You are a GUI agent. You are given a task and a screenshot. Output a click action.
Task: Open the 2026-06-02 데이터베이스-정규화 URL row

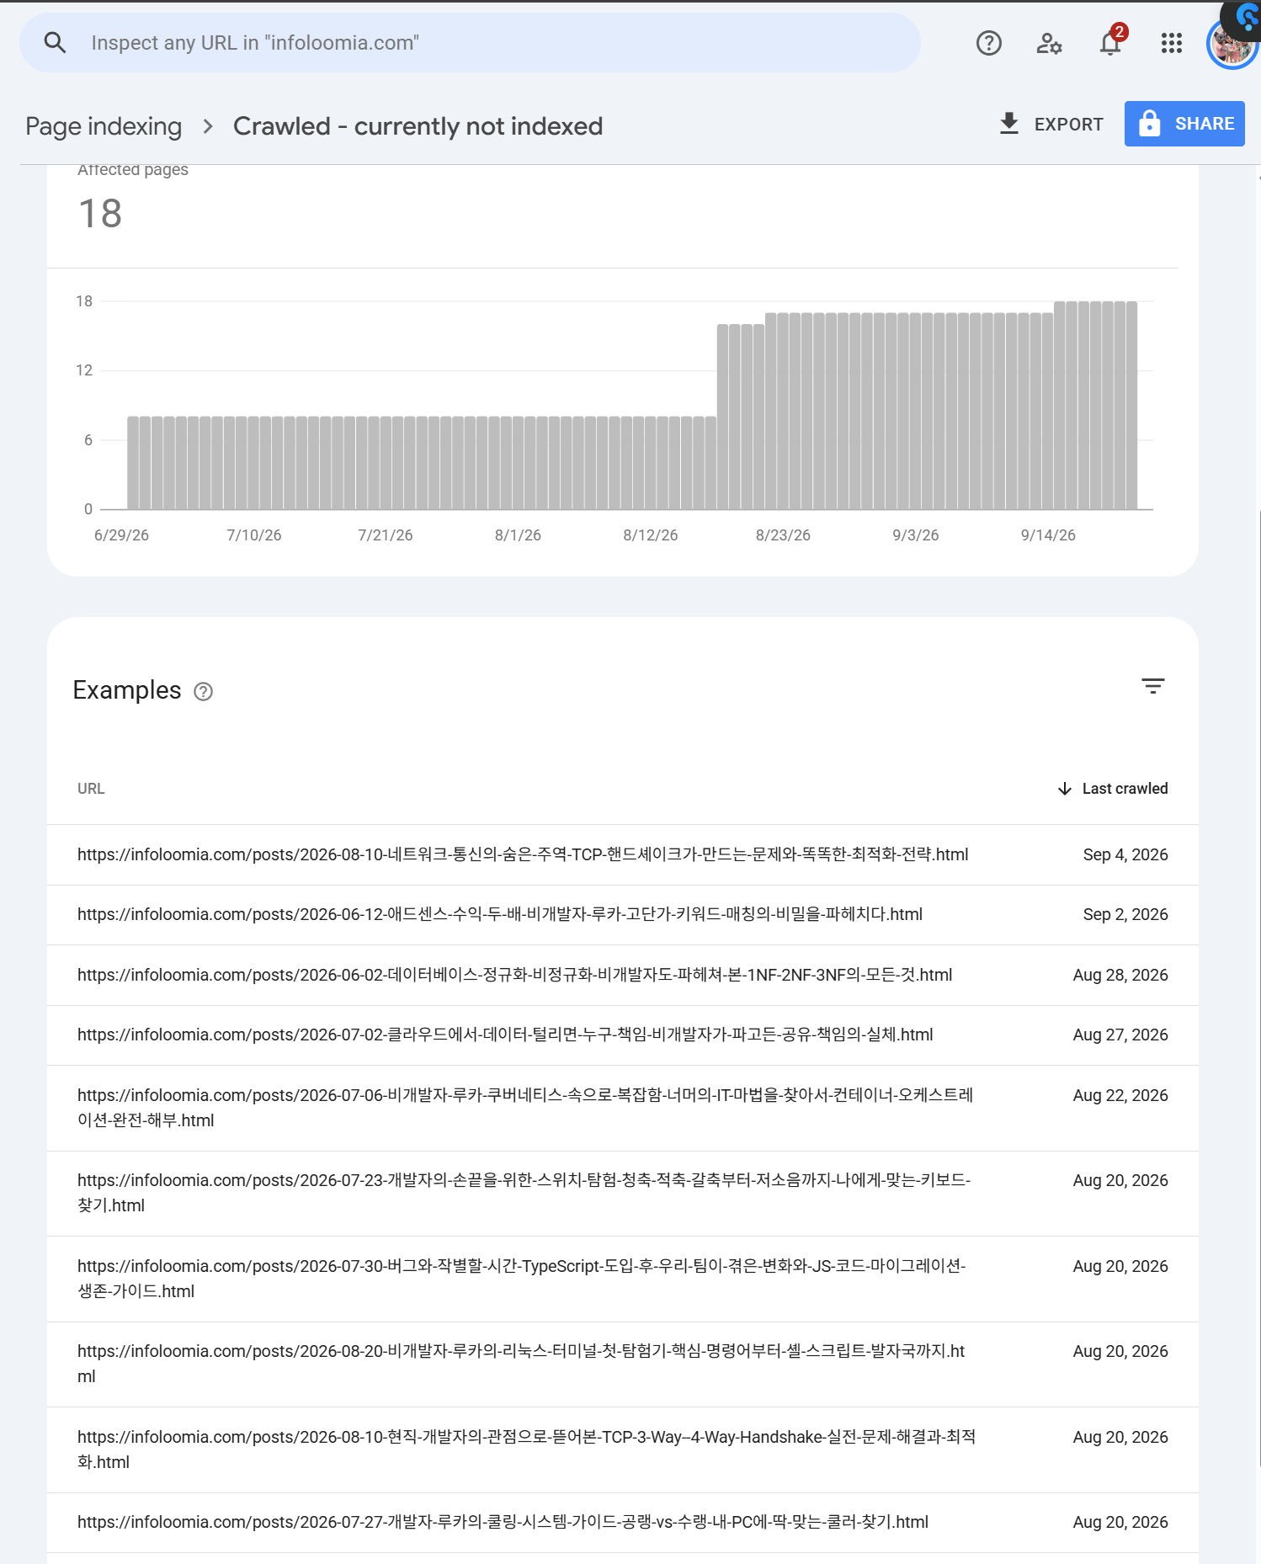coord(623,975)
